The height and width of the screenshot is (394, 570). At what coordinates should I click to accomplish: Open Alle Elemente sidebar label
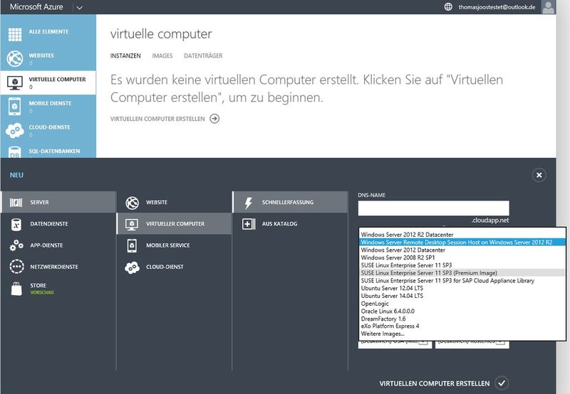48,31
